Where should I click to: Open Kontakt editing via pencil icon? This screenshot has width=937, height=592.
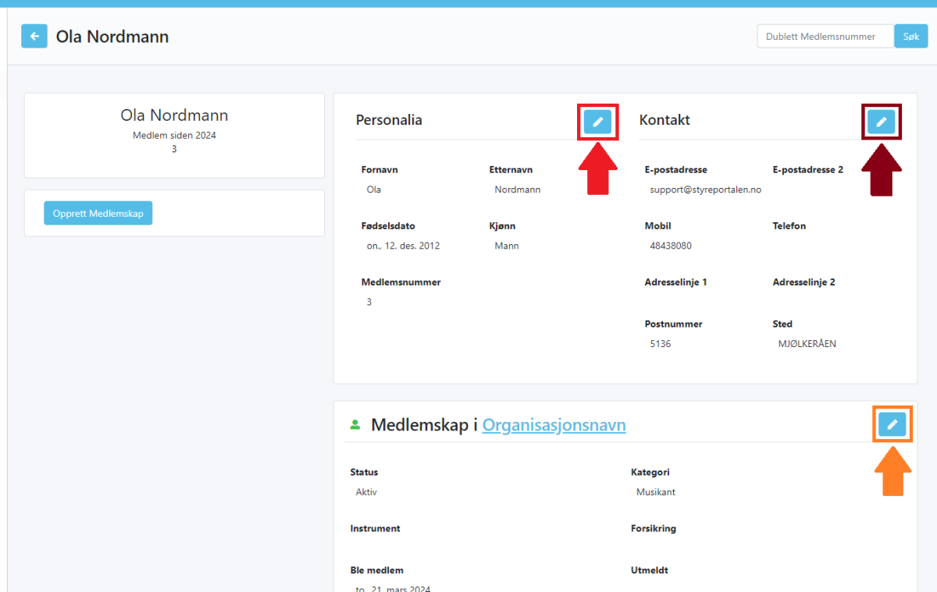point(881,122)
